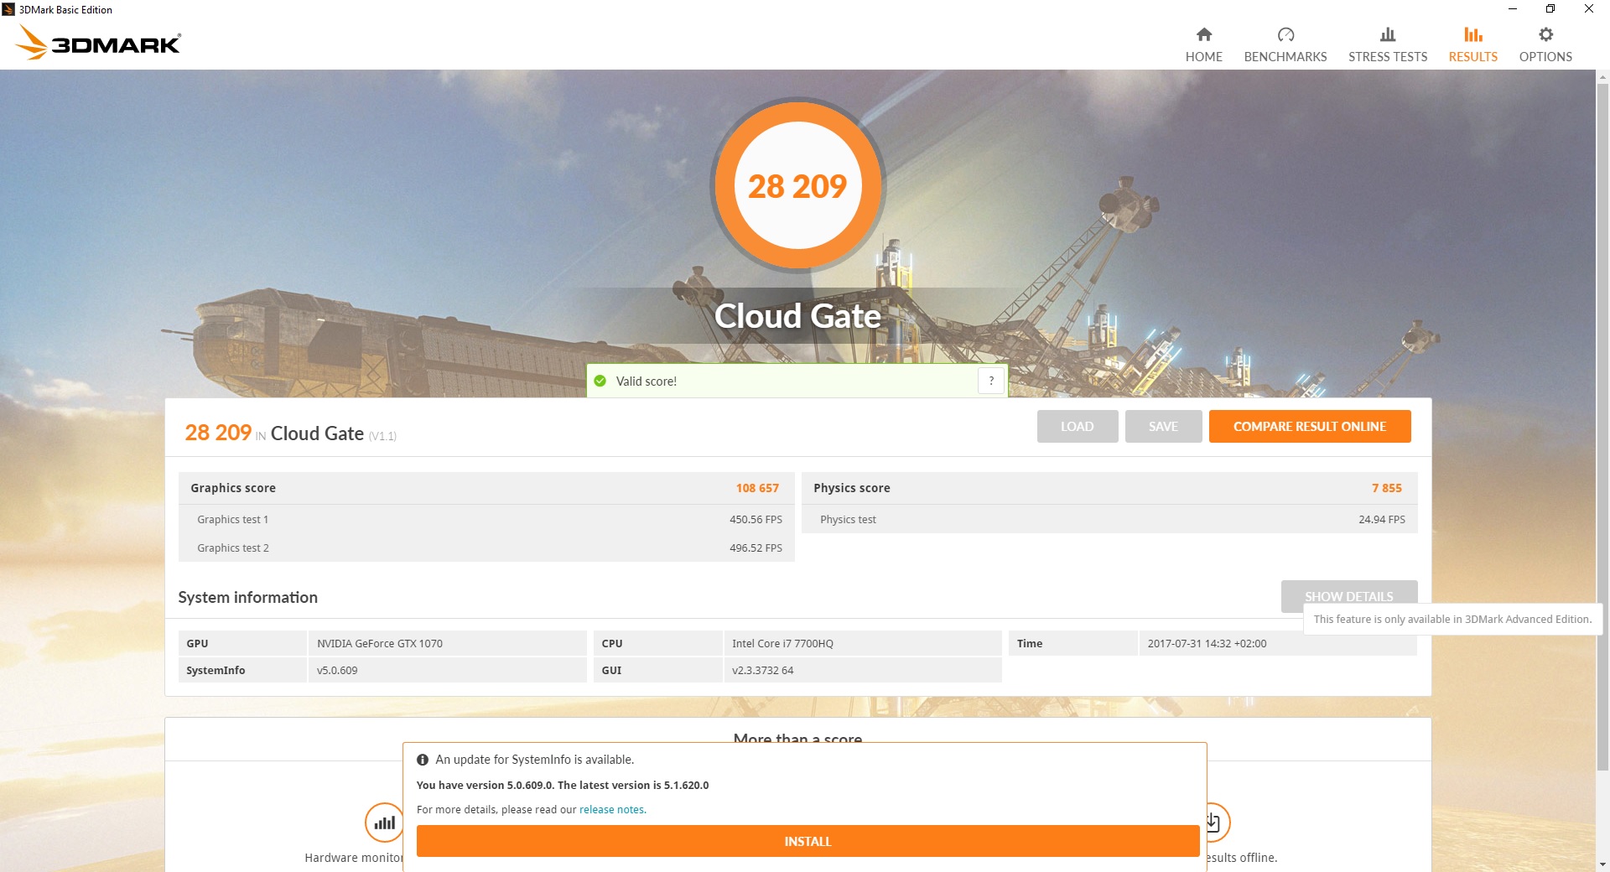The width and height of the screenshot is (1610, 872).
Task: Click the GUI version v2.3.3732 64 cell
Action: point(862,670)
